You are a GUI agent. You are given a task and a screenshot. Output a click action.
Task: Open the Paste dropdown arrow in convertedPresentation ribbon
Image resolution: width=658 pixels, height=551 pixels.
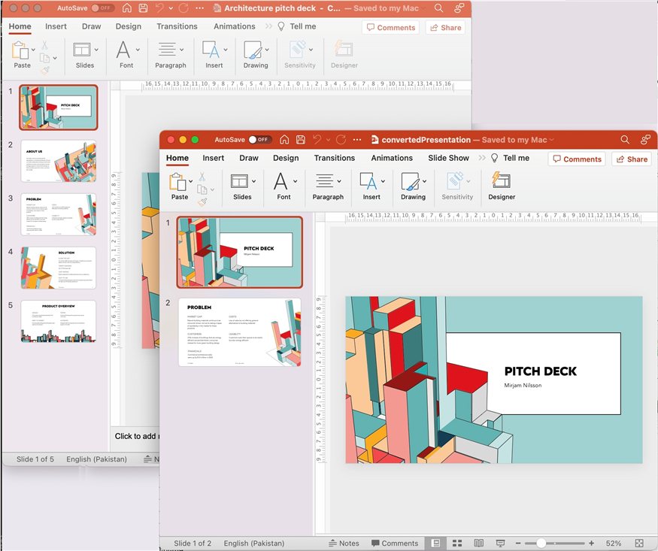(190, 181)
